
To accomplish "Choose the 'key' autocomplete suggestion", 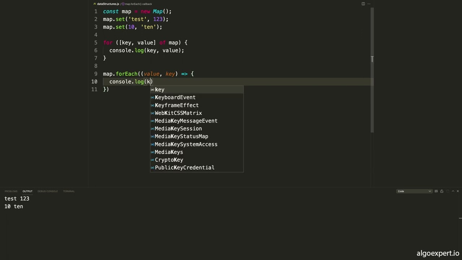I will click(x=197, y=90).
